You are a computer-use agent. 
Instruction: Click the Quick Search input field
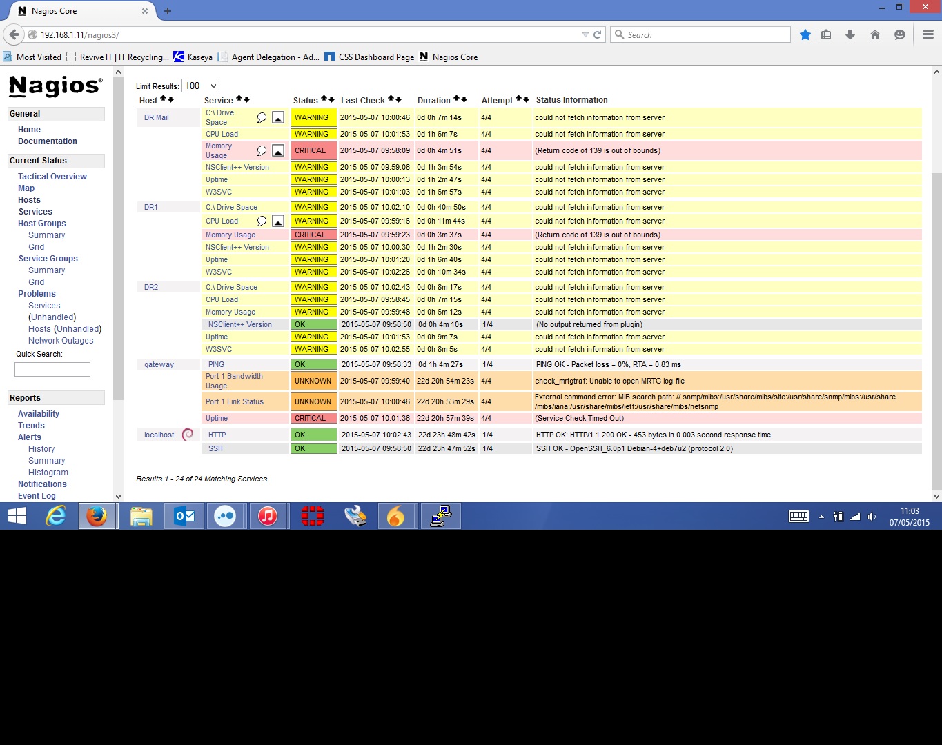pyautogui.click(x=52, y=370)
